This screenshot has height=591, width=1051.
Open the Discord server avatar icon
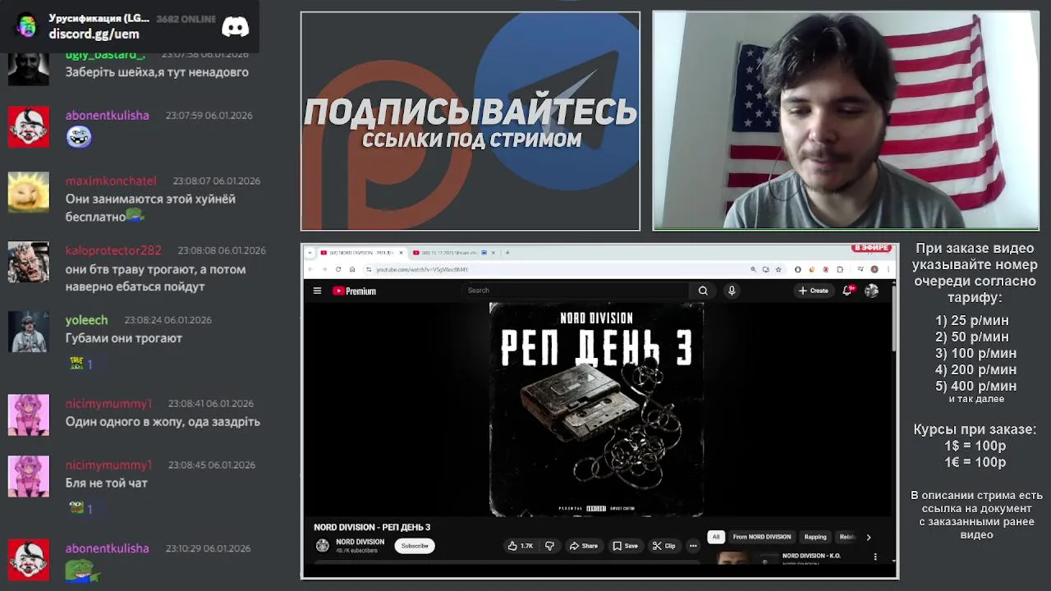27,25
